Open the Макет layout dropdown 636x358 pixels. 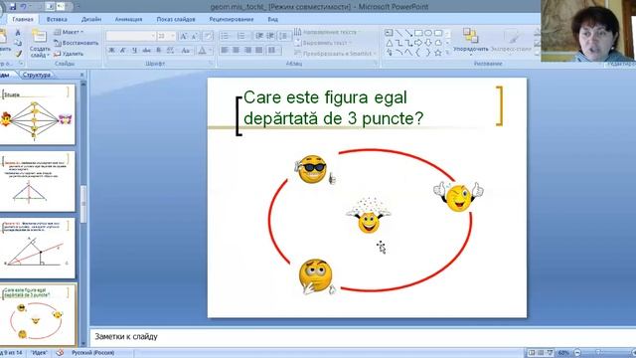point(69,32)
